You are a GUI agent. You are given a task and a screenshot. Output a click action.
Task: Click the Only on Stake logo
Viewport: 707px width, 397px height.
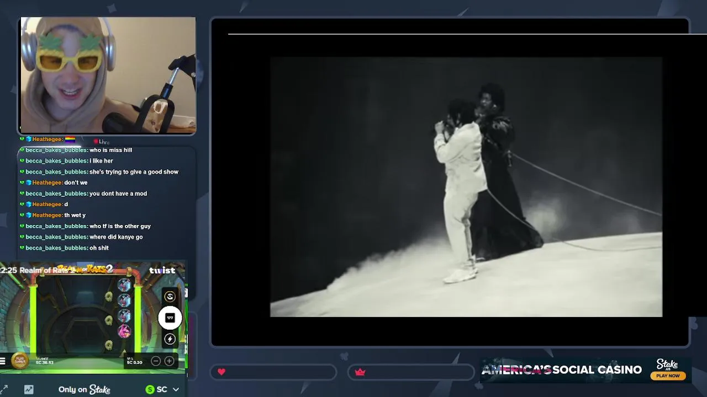(x=85, y=389)
